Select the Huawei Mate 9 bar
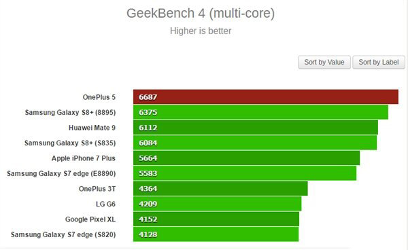408x250 pixels. [256, 128]
